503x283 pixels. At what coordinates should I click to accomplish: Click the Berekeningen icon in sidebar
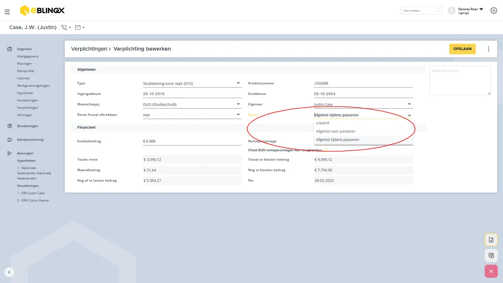pyautogui.click(x=10, y=126)
